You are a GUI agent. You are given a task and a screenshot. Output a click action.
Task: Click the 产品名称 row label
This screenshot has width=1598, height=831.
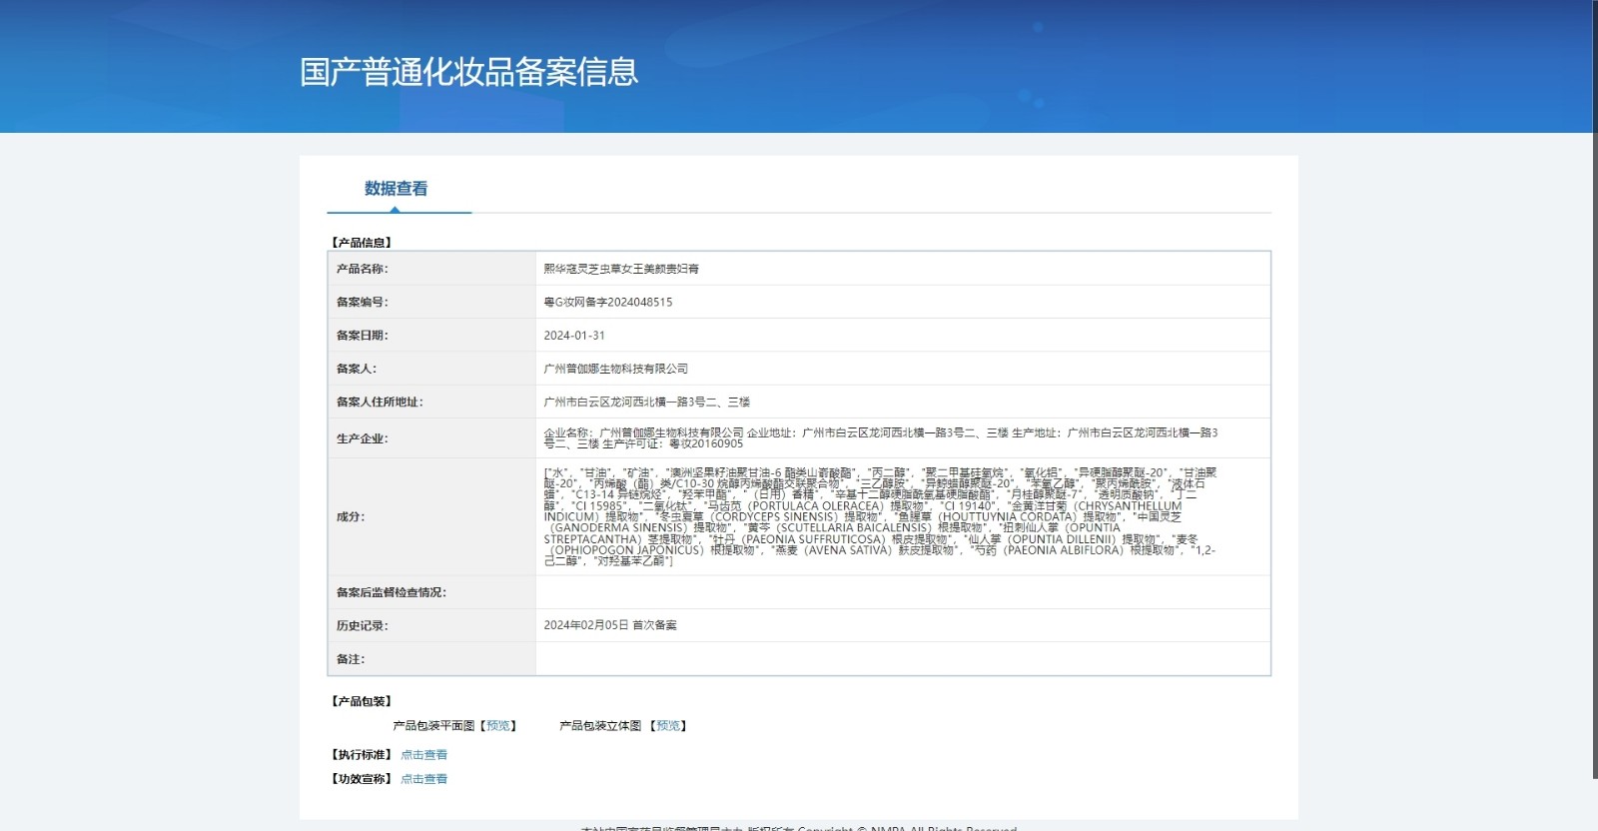click(362, 269)
